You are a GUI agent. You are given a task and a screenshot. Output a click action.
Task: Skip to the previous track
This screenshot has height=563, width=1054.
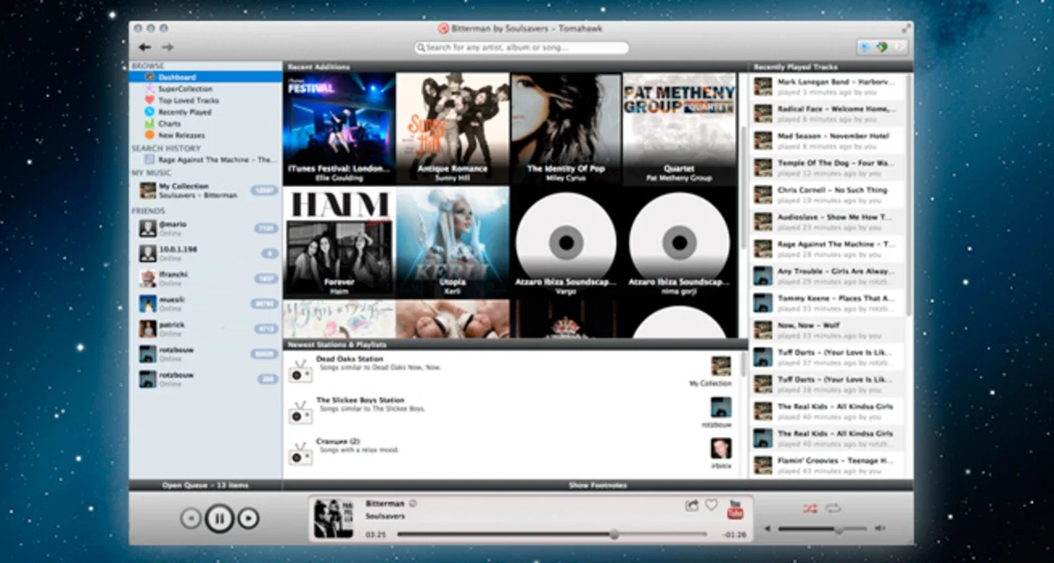[x=191, y=519]
